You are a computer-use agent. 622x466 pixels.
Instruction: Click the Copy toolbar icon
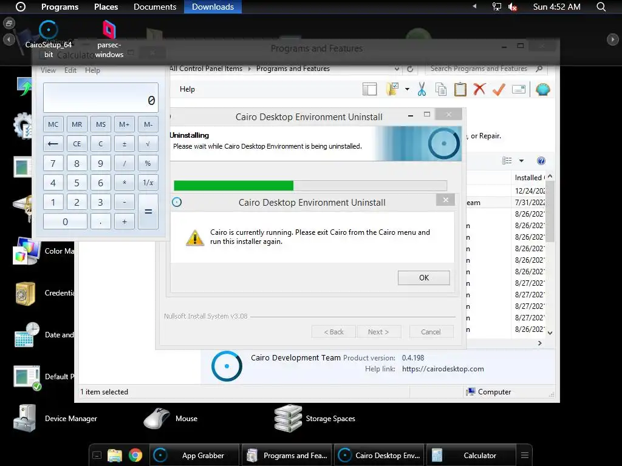pos(441,89)
